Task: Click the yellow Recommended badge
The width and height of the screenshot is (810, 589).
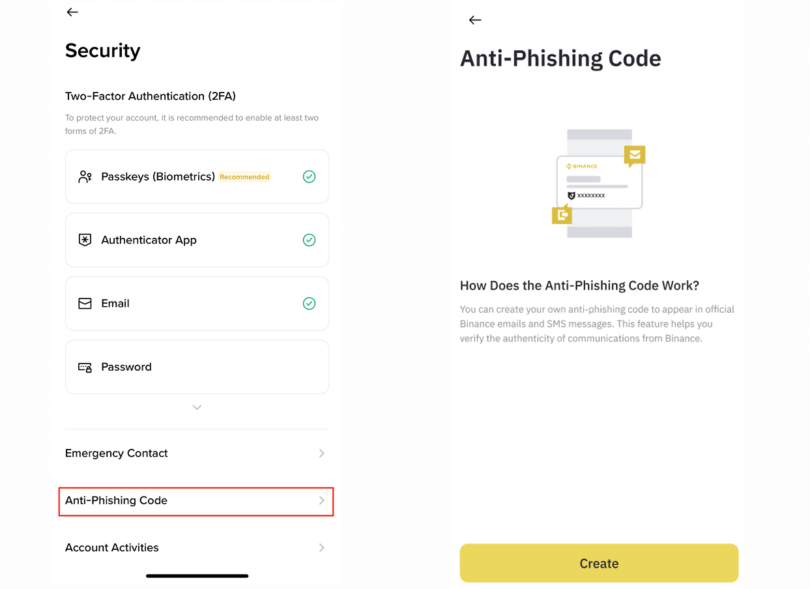Action: point(244,177)
